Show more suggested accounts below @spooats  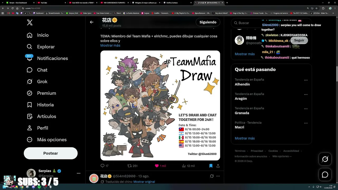[x=245, y=54]
